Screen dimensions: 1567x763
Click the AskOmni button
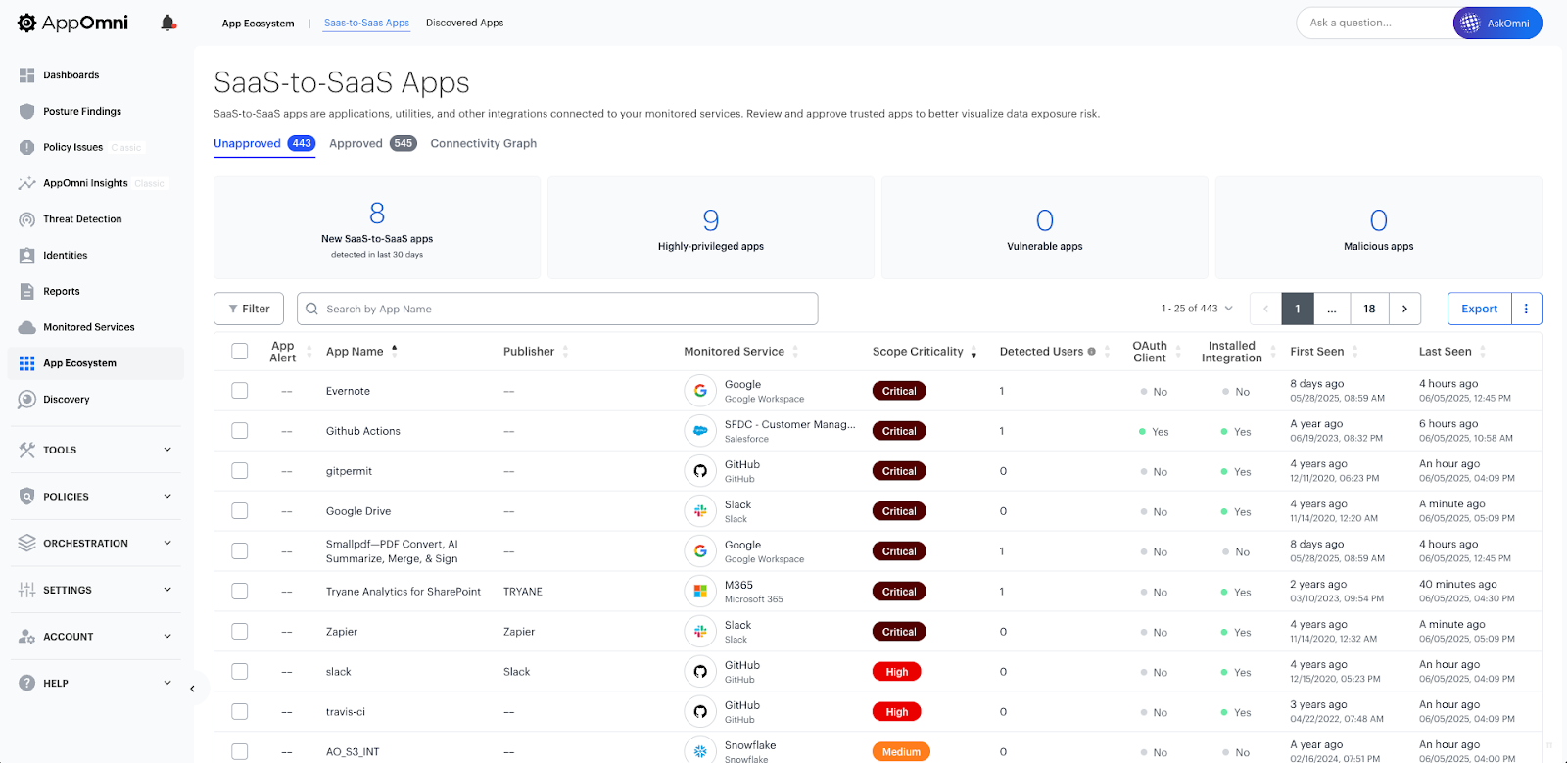click(x=1497, y=24)
